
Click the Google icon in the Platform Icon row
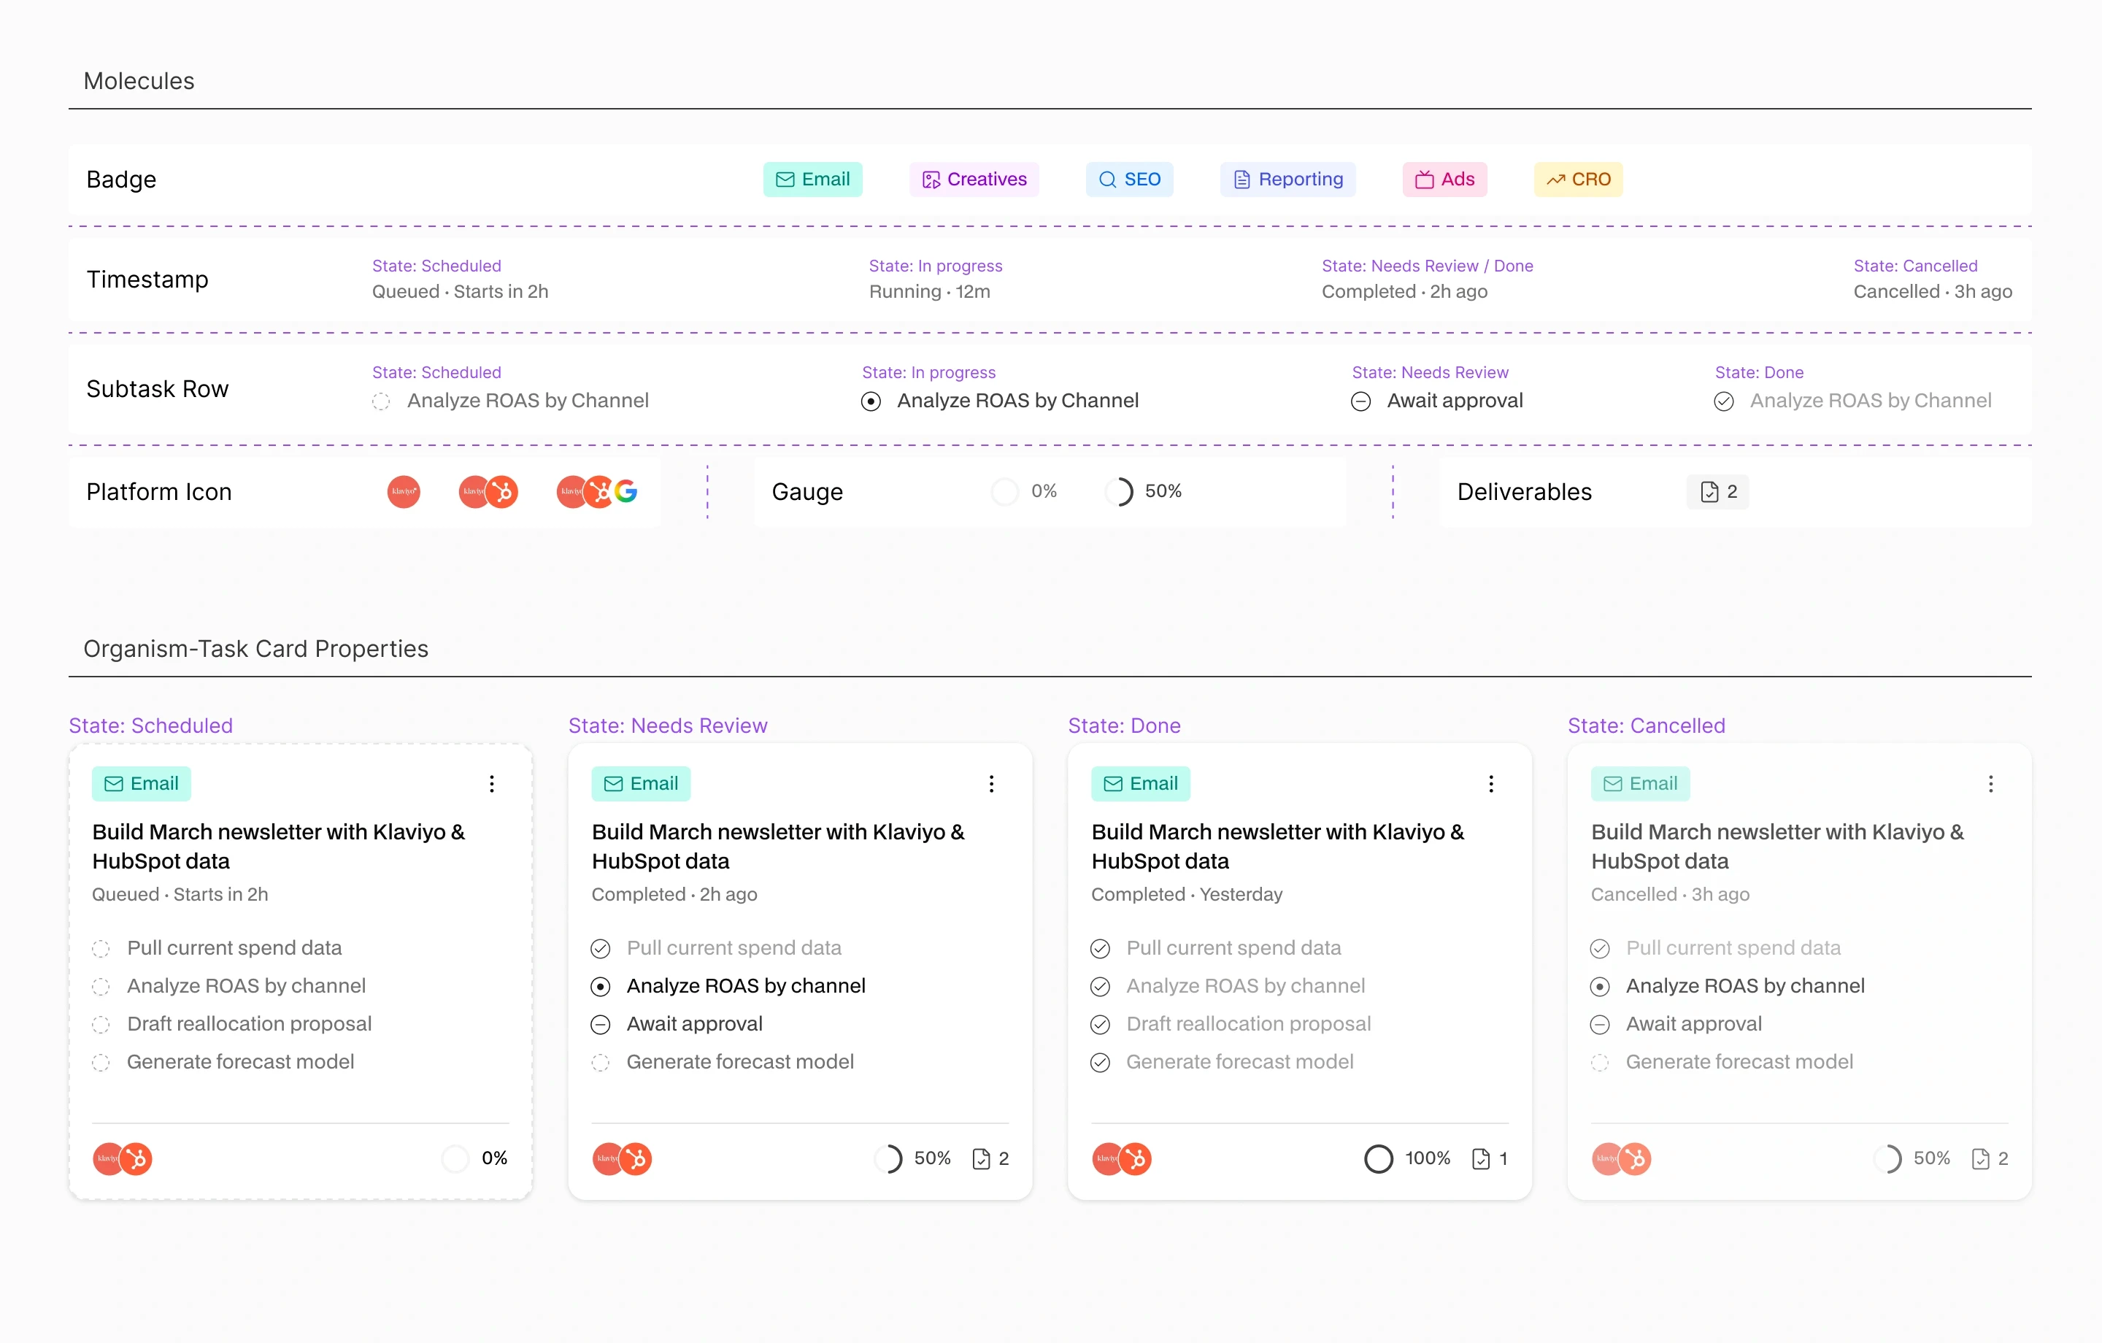(626, 492)
